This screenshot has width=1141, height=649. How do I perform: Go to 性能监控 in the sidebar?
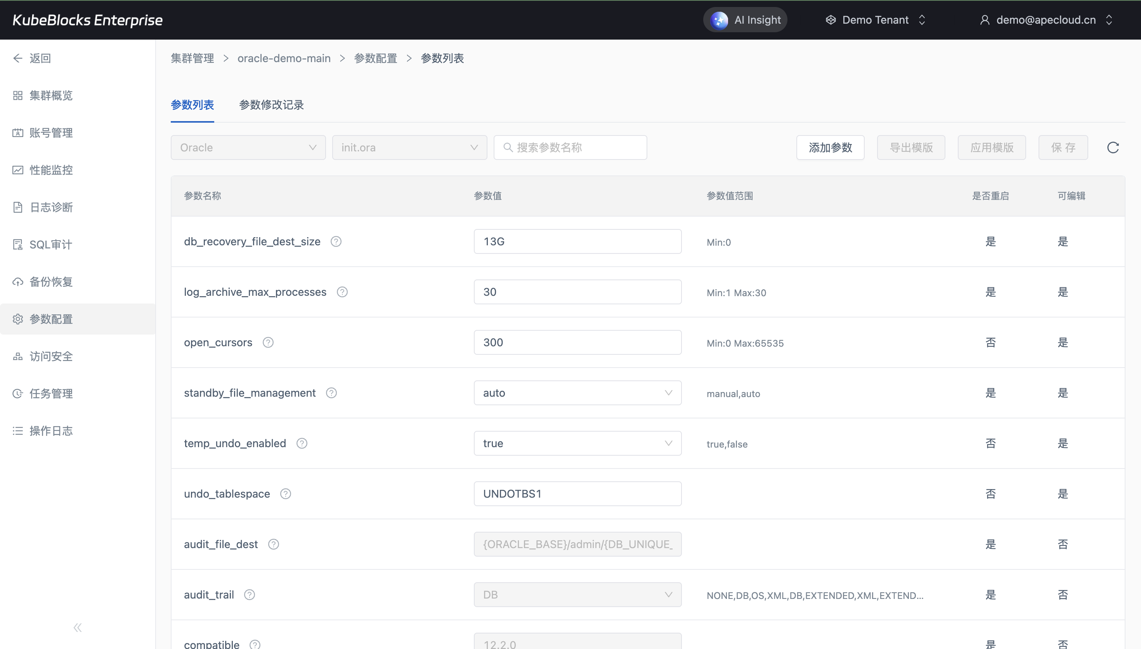click(x=51, y=170)
